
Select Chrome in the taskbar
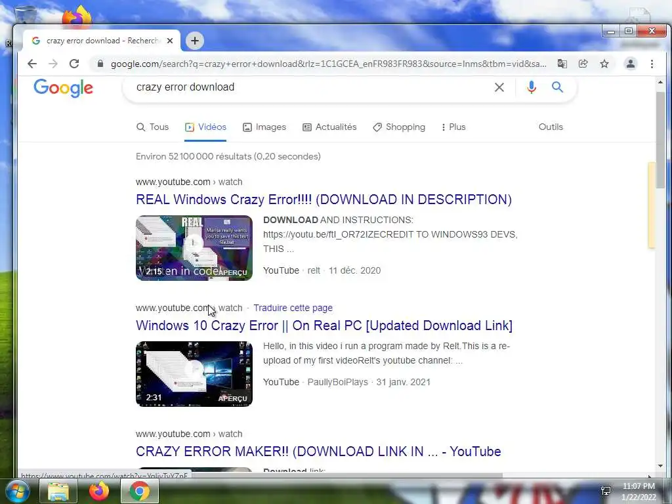click(x=140, y=491)
